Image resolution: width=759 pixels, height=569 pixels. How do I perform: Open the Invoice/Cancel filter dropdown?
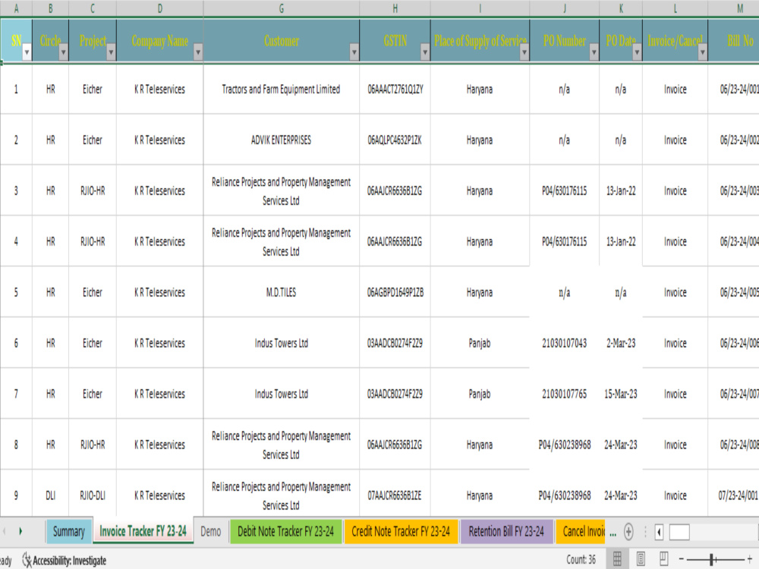click(702, 52)
